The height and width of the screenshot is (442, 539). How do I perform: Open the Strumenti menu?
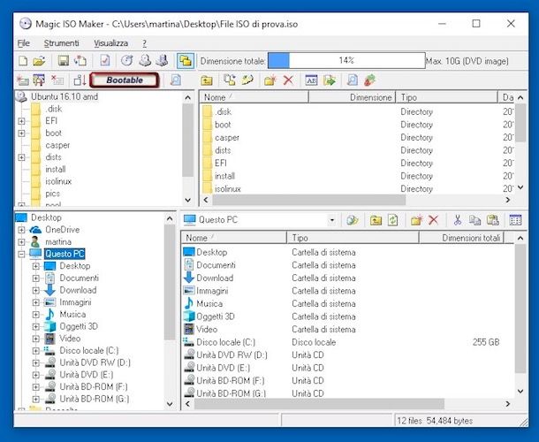(61, 43)
